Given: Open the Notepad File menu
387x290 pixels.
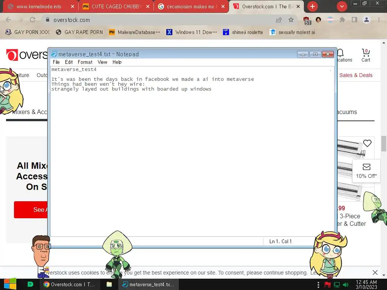Looking at the screenshot, I should click(x=56, y=62).
